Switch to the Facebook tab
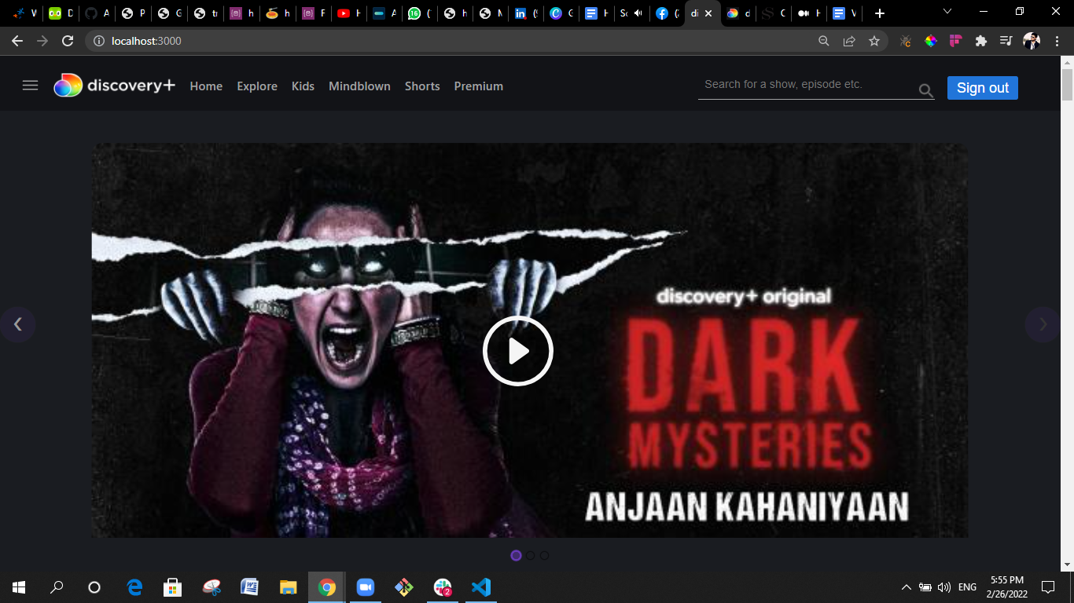Screen dimensions: 1074x603 pos(668,13)
